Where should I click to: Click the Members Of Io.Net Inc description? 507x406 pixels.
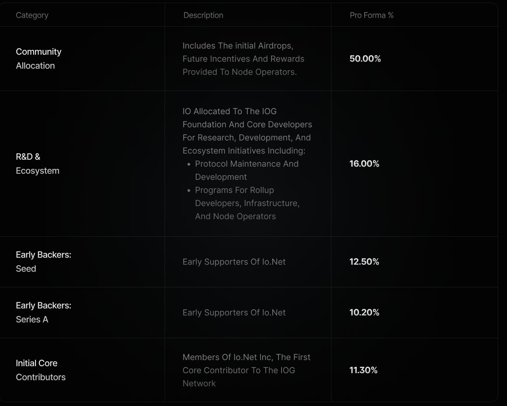tap(246, 370)
